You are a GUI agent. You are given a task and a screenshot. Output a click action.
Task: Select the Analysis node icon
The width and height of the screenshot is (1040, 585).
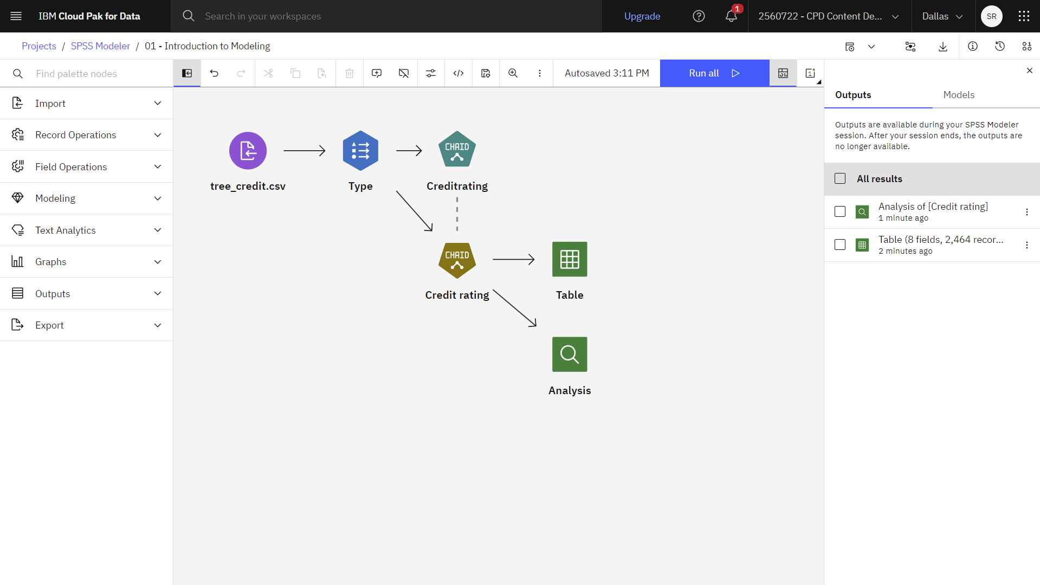coord(570,355)
